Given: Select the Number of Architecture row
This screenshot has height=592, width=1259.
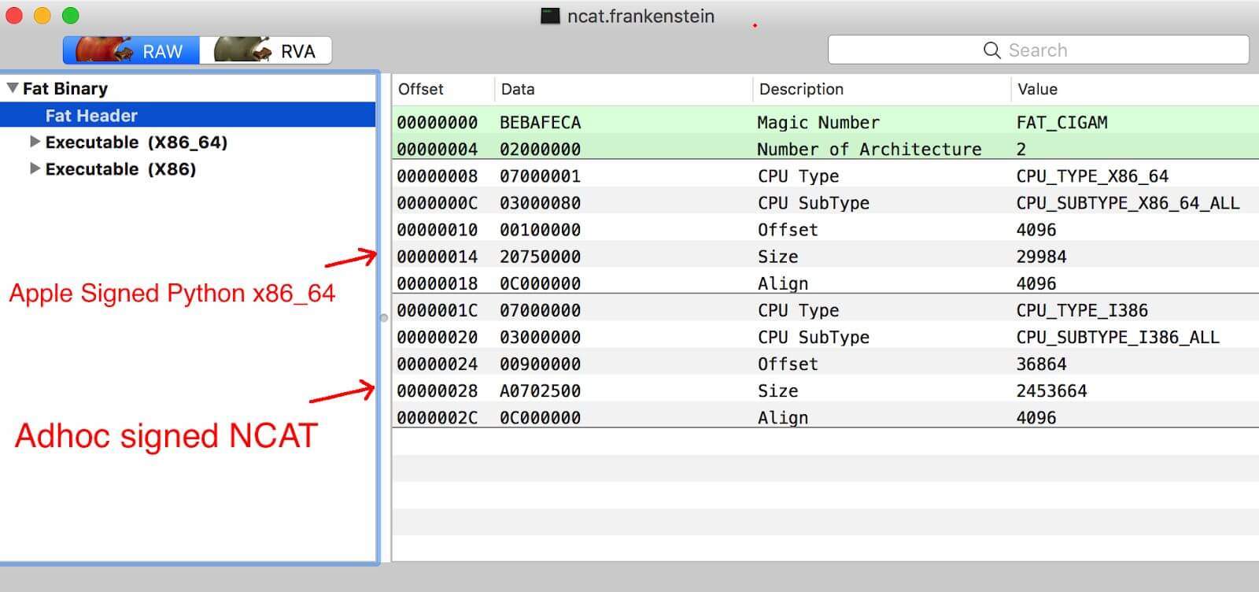Looking at the screenshot, I should pos(825,150).
